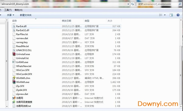Click the address bar path text

(15, 4)
